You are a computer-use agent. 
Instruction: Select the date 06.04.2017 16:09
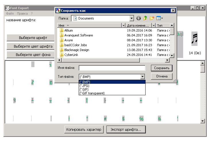[x=140, y=35]
